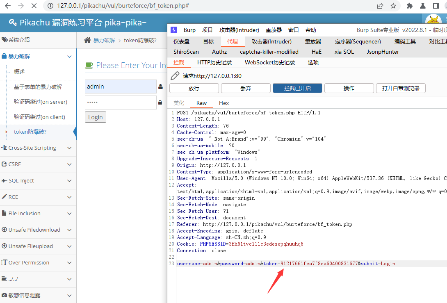This screenshot has height=303, width=447.
Task: Open the captcha-killer-modified extension tab
Action: [269, 52]
